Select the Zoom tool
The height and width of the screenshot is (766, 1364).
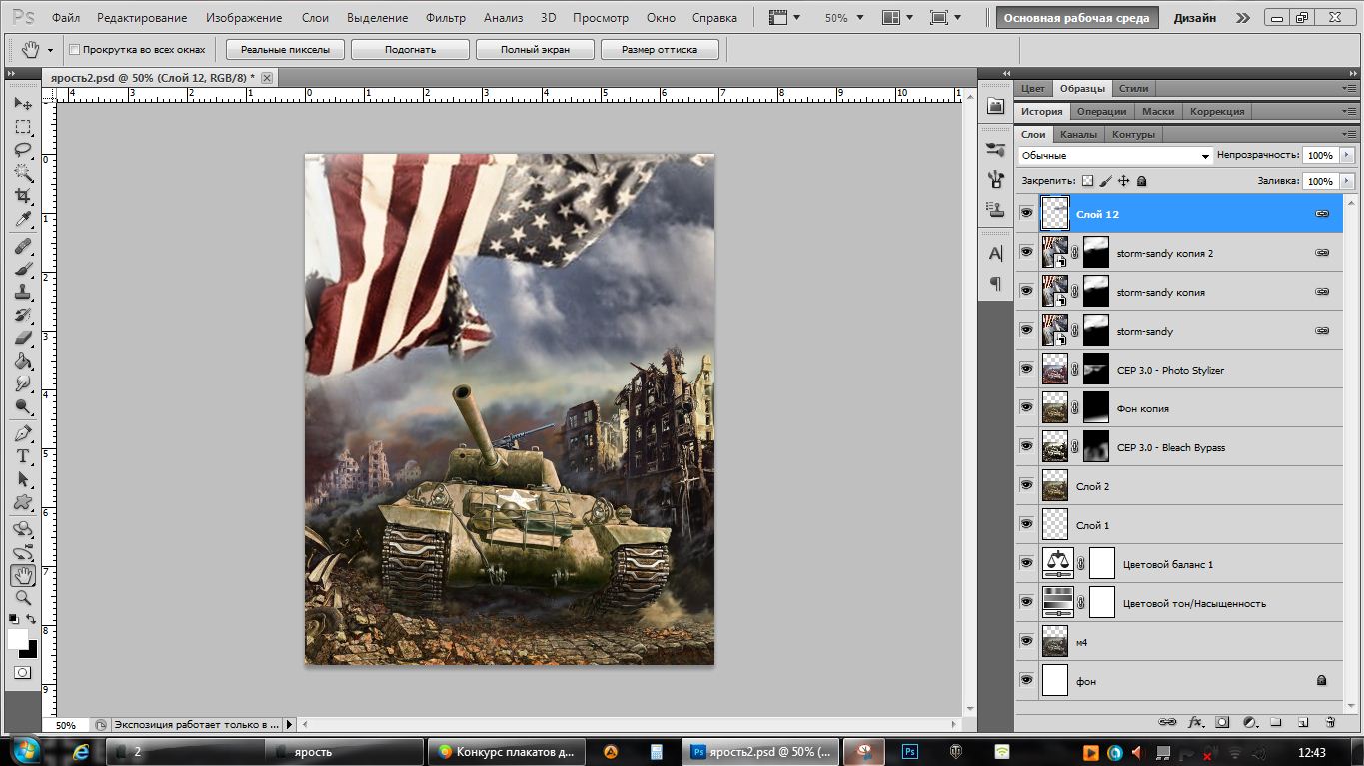tap(23, 598)
